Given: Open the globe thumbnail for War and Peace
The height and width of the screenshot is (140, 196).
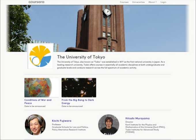Looking at the screenshot, I should [x=42, y=88].
